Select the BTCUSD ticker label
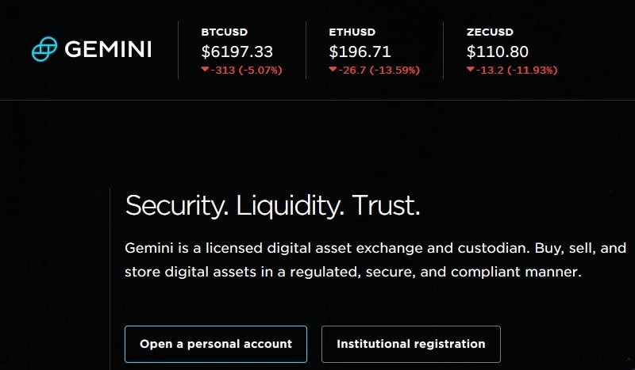Image resolution: width=635 pixels, height=370 pixels. coord(225,32)
